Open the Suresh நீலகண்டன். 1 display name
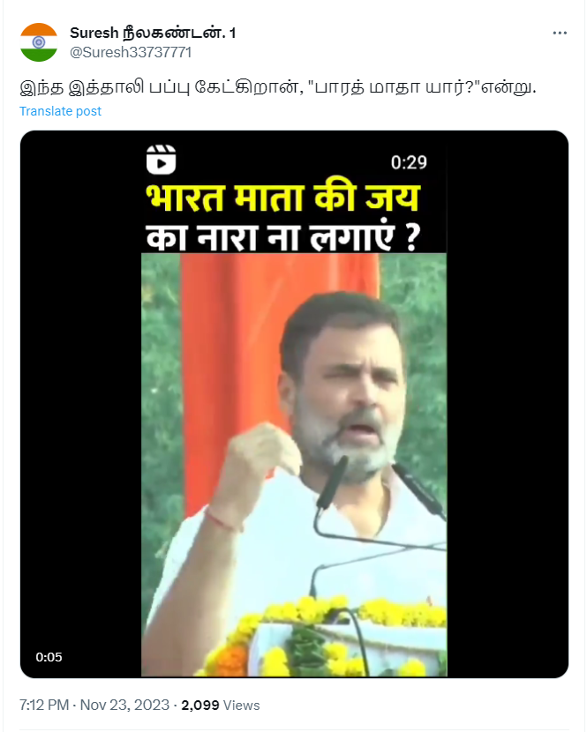The image size is (587, 732). coord(153,34)
